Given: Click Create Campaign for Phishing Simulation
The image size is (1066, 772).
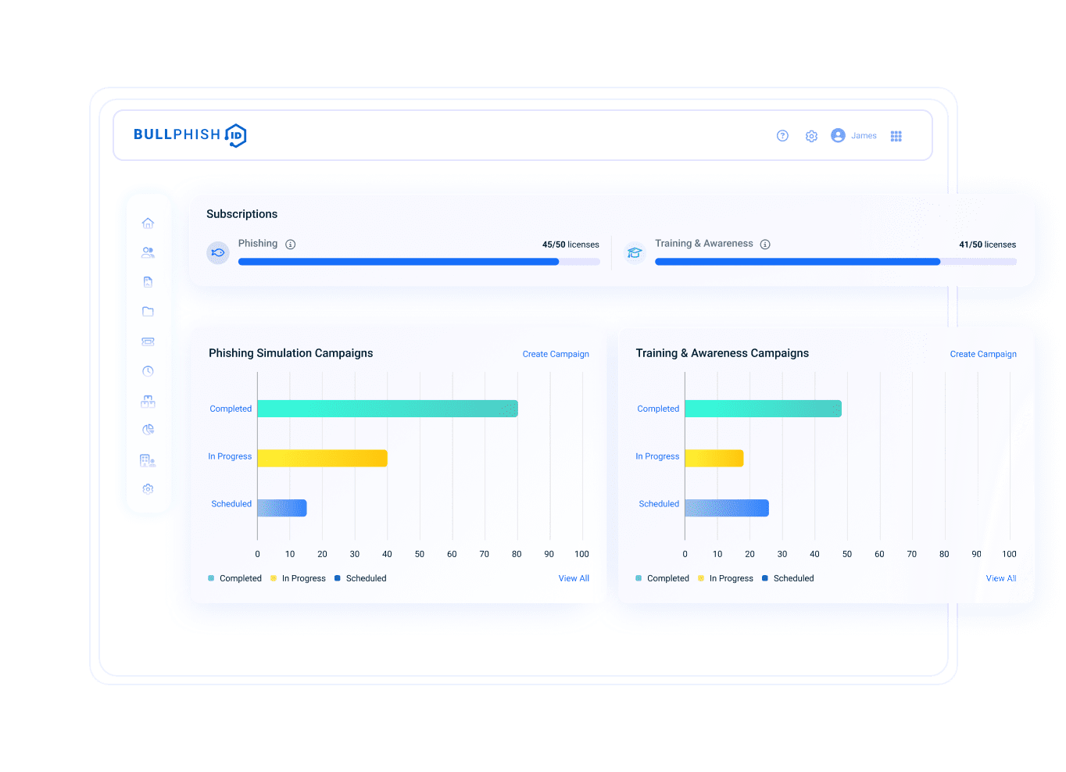Looking at the screenshot, I should [556, 354].
